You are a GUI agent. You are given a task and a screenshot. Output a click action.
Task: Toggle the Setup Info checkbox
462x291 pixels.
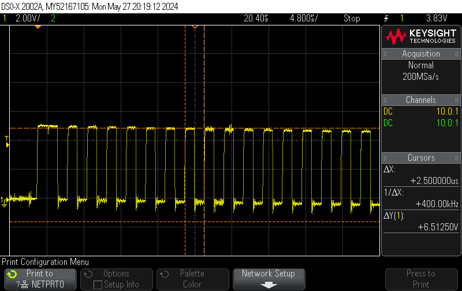[x=98, y=285]
